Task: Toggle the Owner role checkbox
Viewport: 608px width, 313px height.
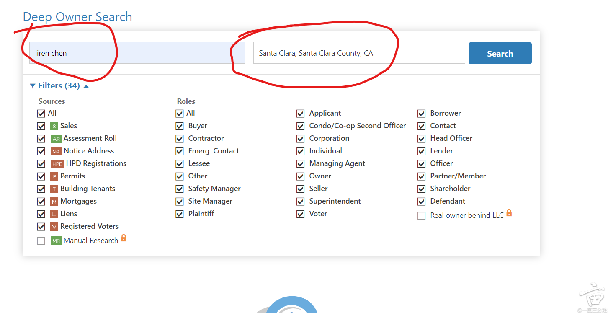Action: 300,176
